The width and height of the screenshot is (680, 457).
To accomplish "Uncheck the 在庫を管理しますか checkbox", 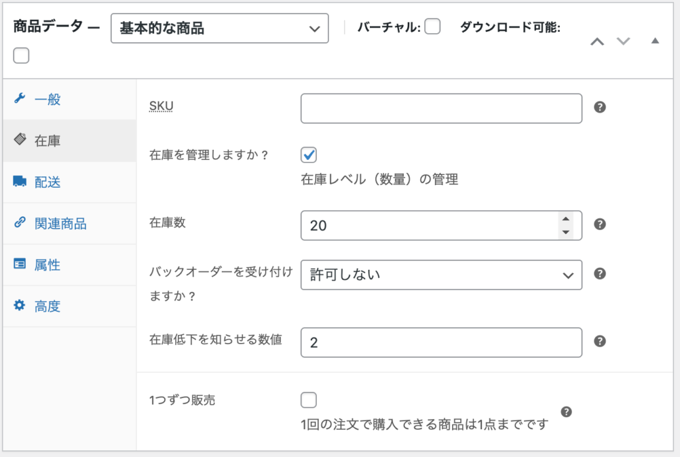I will (x=309, y=155).
